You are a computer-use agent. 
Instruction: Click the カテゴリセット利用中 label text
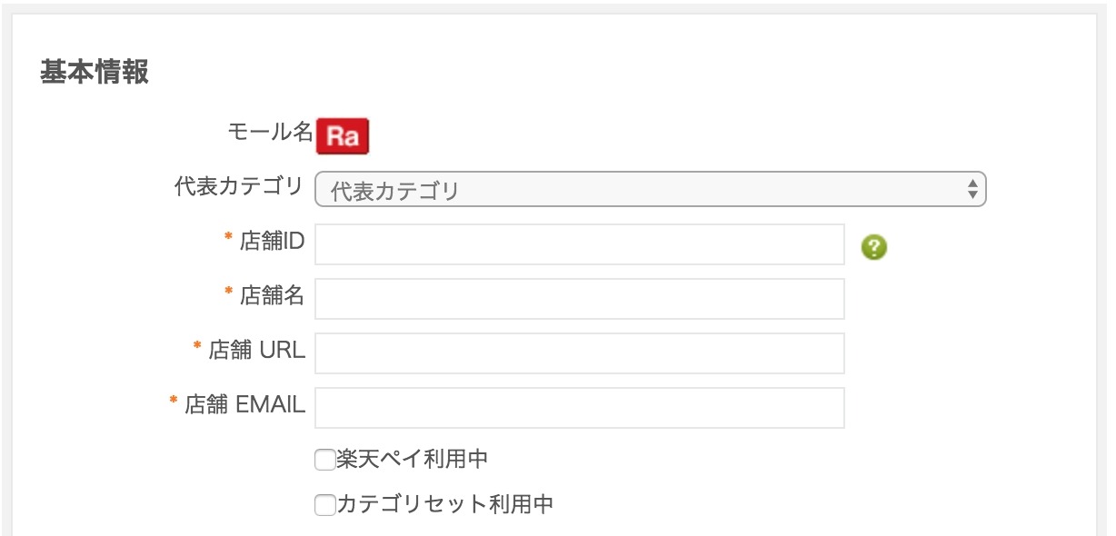click(x=444, y=504)
